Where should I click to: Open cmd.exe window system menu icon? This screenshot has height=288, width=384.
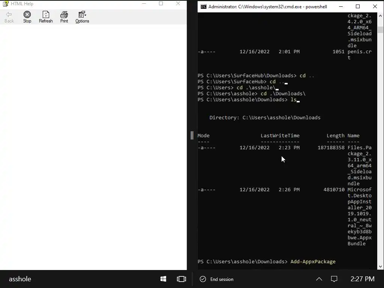click(204, 7)
